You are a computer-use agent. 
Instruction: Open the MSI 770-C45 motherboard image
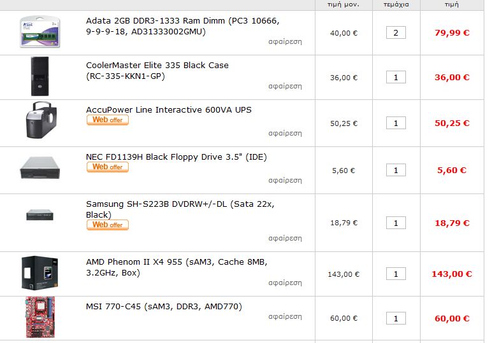click(x=40, y=318)
